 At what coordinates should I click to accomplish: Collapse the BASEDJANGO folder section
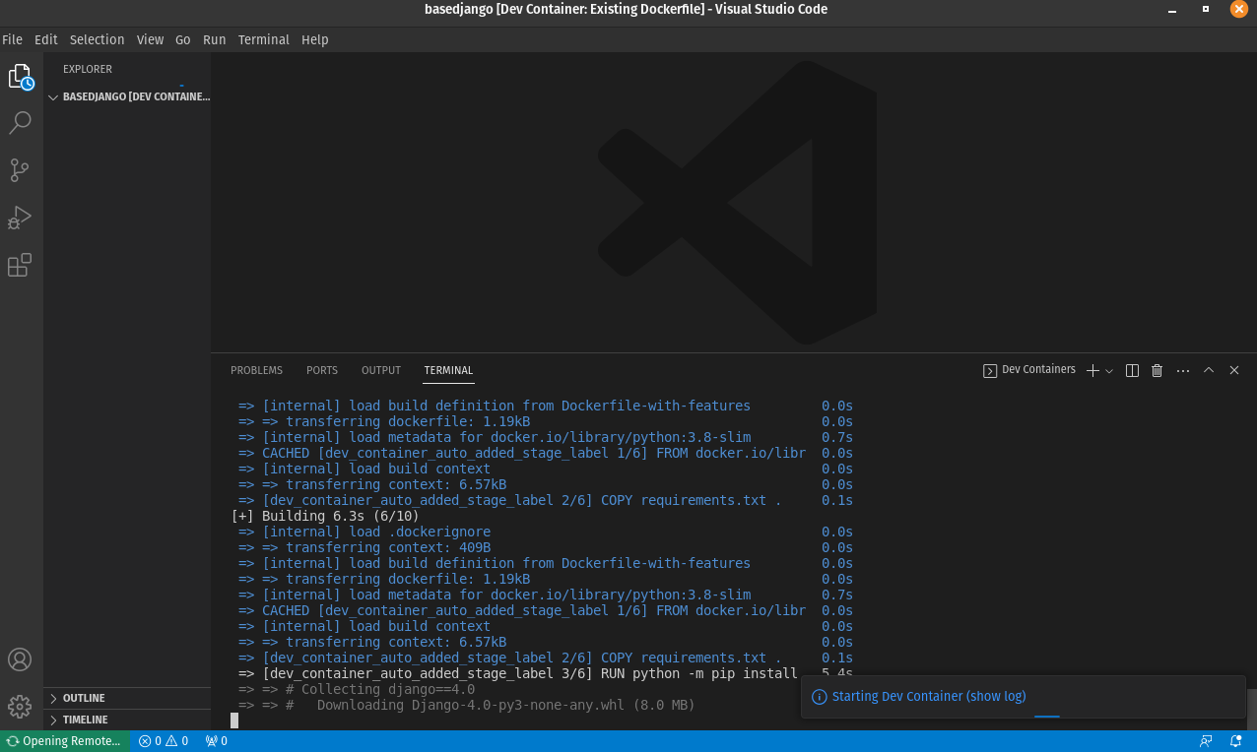127,96
